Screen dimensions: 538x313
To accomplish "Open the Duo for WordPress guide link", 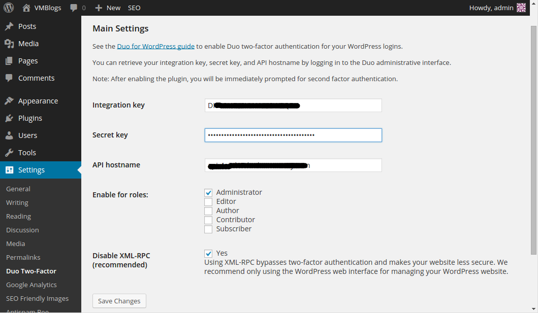I will [155, 46].
